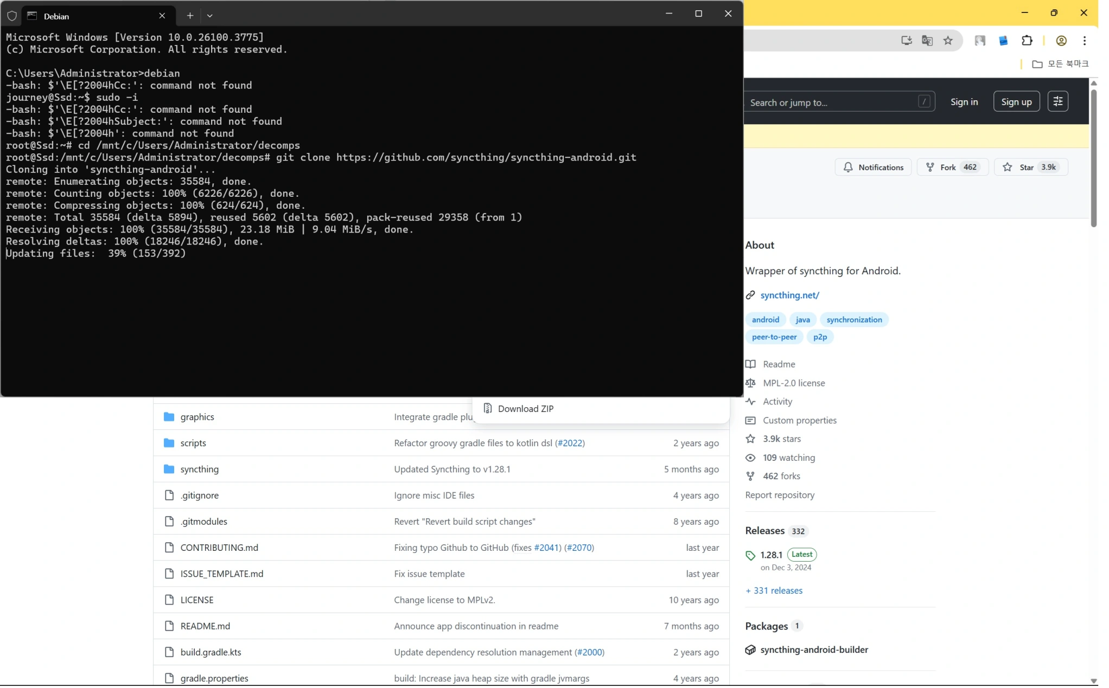Image resolution: width=1109 pixels, height=688 pixels.
Task: Open the syncthing.net website link
Action: tap(789, 295)
